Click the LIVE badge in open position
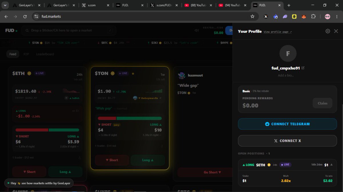 tap(285, 165)
